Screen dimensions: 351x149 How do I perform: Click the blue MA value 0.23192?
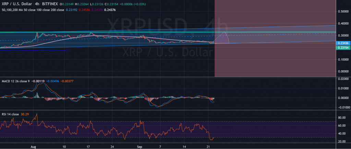click(x=71, y=10)
